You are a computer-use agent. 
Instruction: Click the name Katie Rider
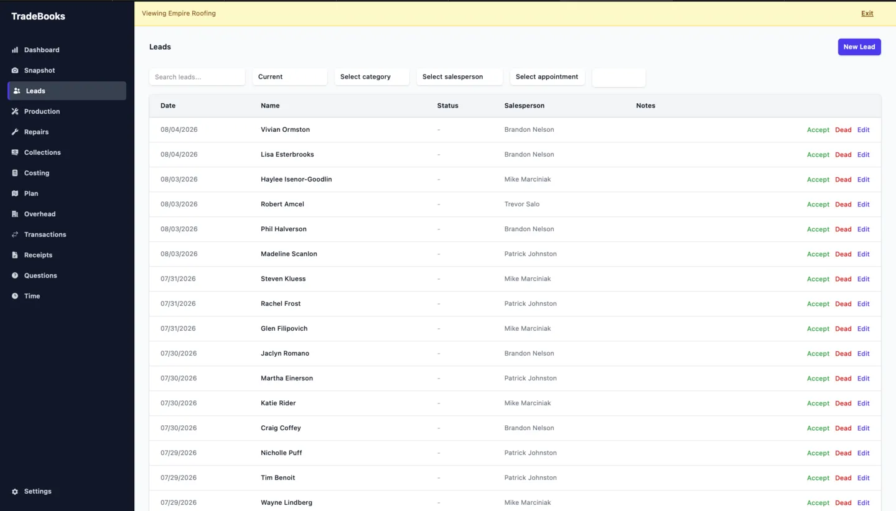[278, 403]
